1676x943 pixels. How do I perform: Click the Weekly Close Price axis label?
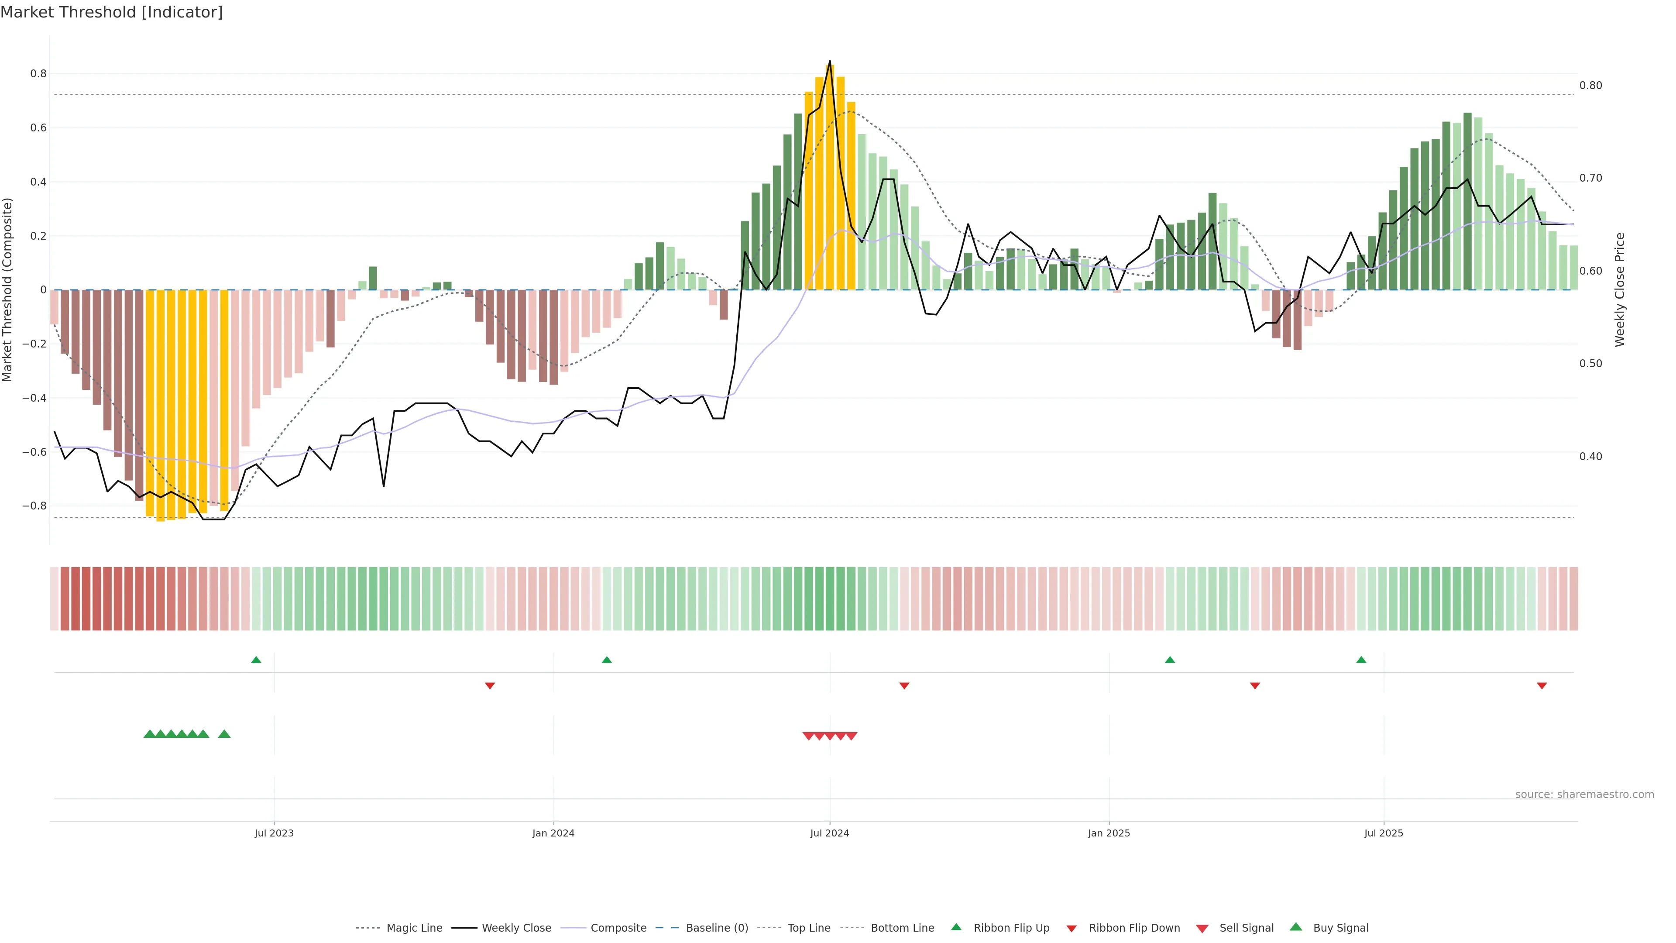[x=1619, y=289]
